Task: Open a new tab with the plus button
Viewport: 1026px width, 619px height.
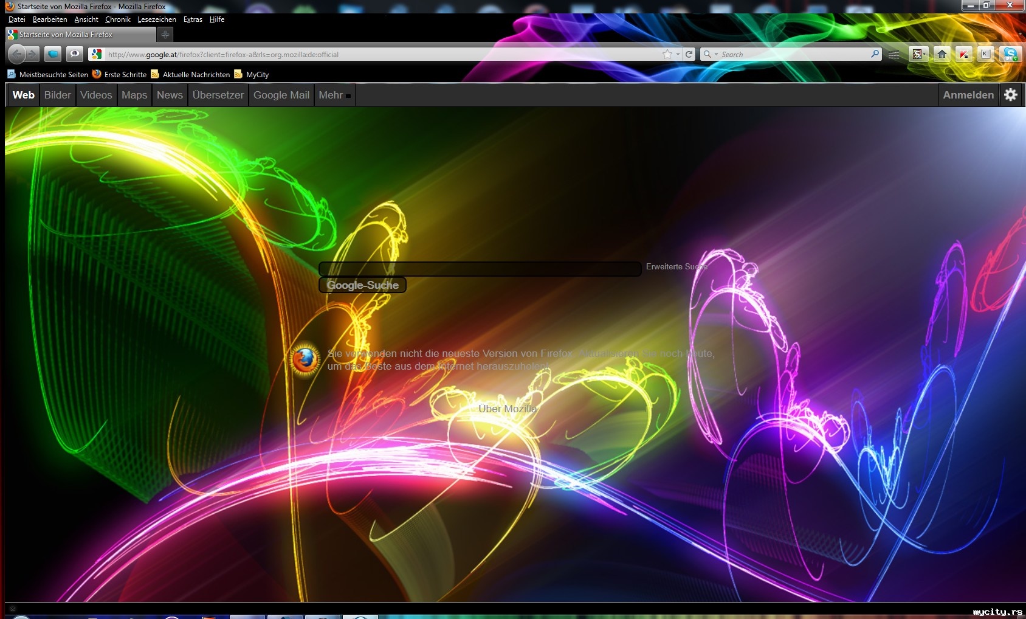Action: click(x=165, y=35)
